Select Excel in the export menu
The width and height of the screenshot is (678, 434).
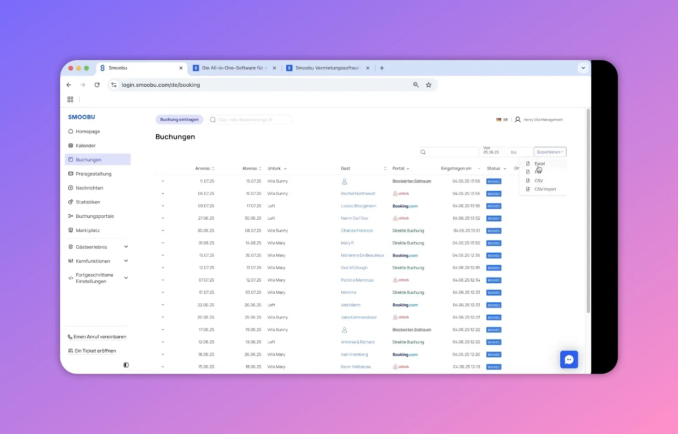point(539,163)
